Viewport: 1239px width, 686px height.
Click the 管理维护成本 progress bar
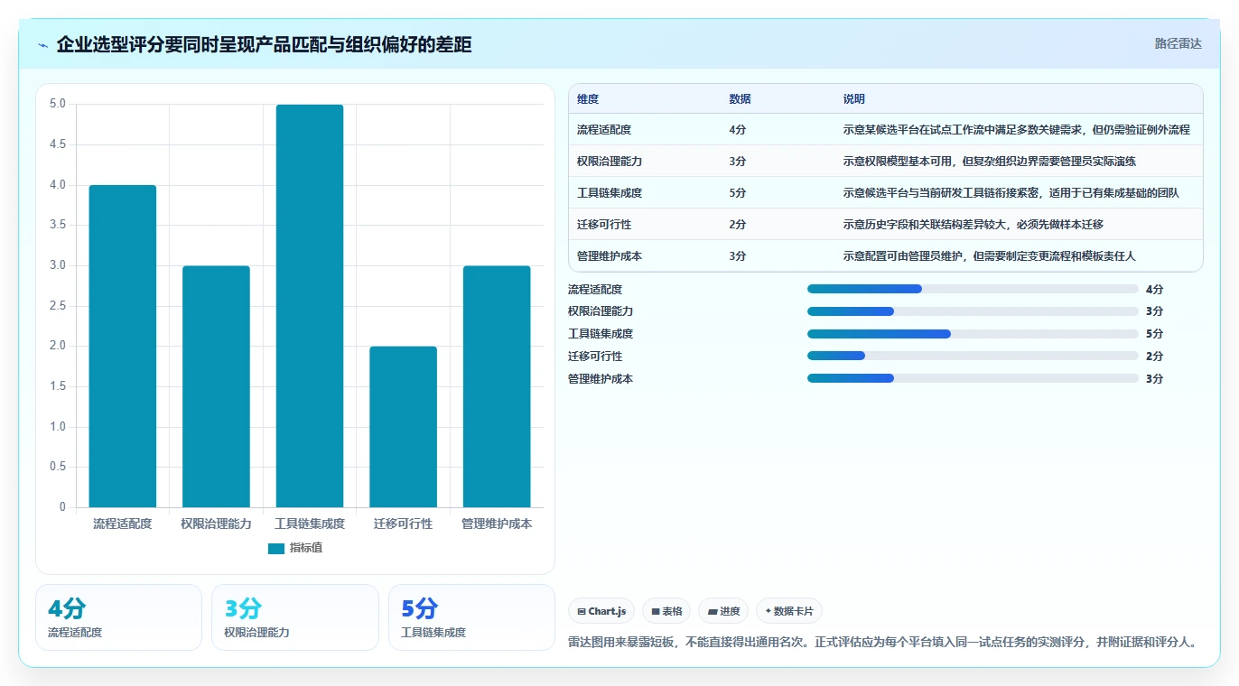[973, 379]
